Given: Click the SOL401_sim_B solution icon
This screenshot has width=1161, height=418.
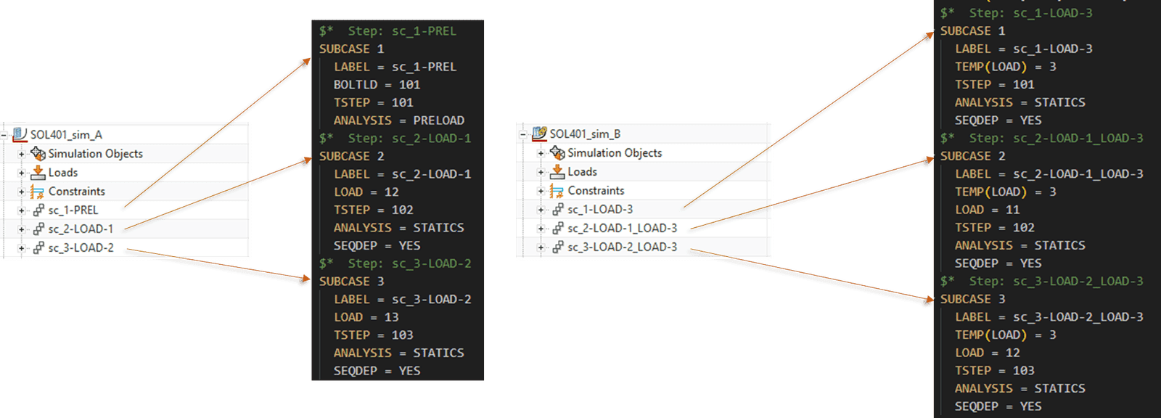Looking at the screenshot, I should click(539, 134).
